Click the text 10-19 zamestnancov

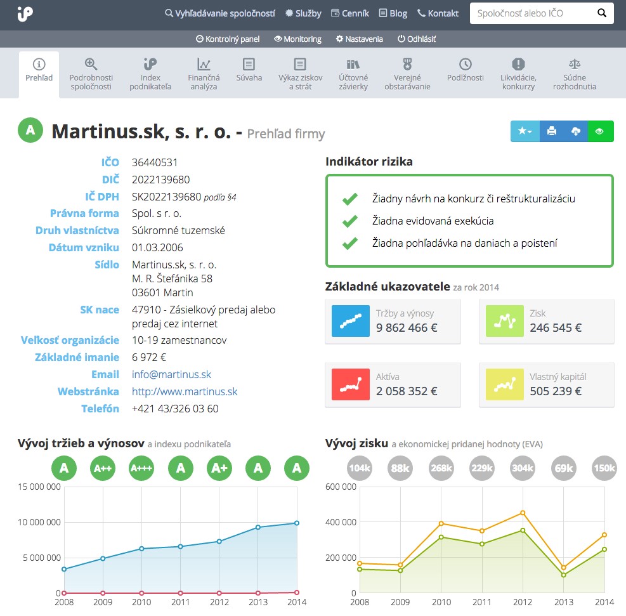coord(179,340)
